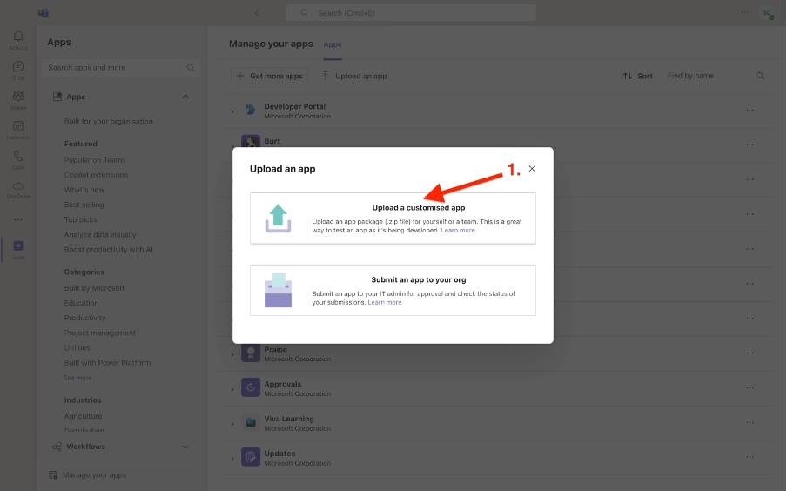Select the Apps icon in left rail
The width and height of the screenshot is (787, 491).
tap(18, 245)
